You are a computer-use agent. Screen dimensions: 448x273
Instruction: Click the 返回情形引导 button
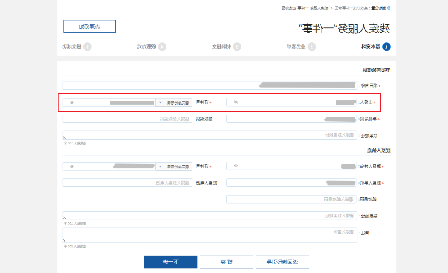coord(282,262)
